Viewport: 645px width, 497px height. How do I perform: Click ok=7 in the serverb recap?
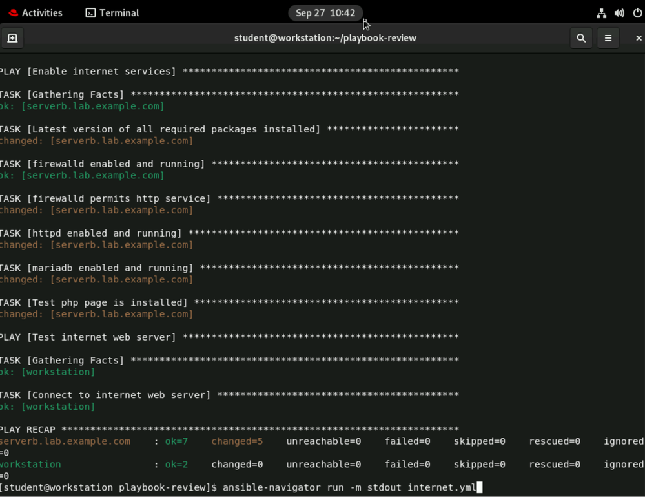pos(176,441)
